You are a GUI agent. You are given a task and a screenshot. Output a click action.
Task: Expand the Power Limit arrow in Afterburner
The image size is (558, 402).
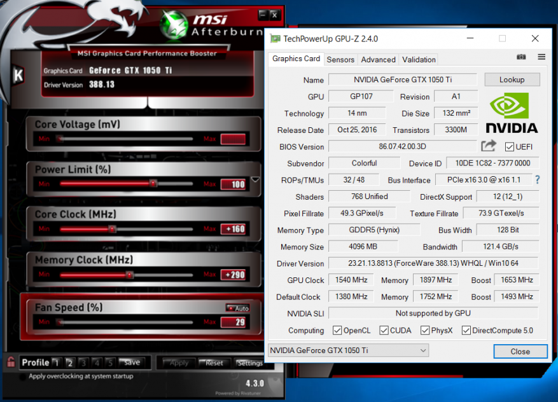click(x=255, y=179)
